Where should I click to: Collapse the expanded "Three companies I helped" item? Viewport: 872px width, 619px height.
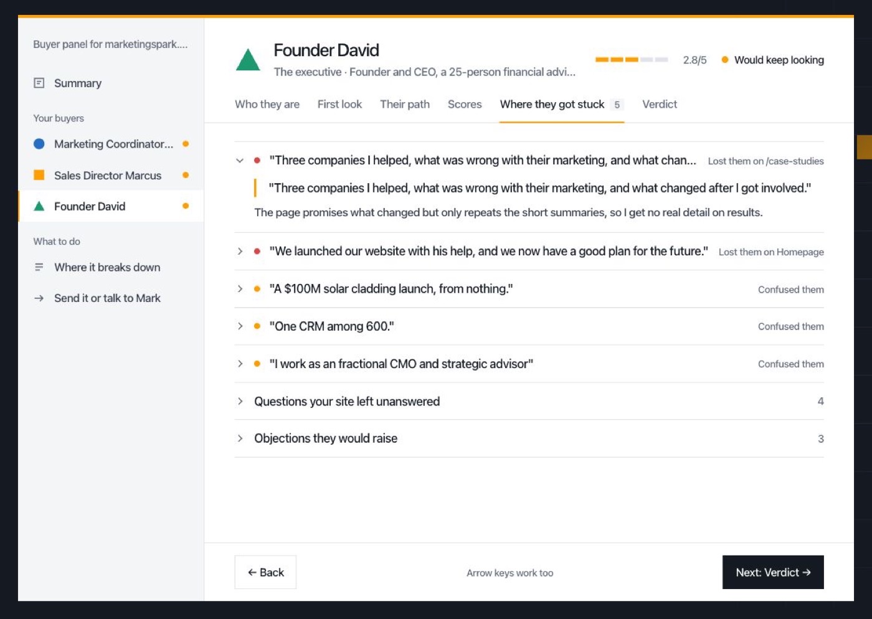pyautogui.click(x=240, y=161)
